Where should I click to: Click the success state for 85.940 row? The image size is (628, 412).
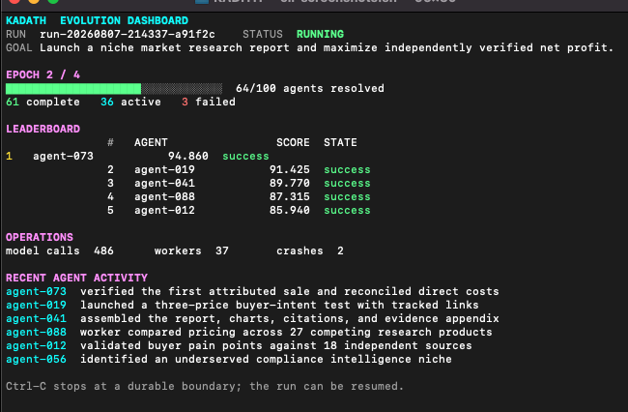[x=347, y=211]
